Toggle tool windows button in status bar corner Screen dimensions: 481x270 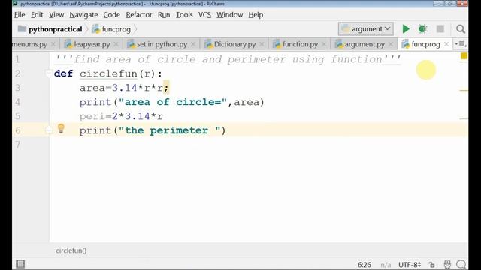[20, 264]
